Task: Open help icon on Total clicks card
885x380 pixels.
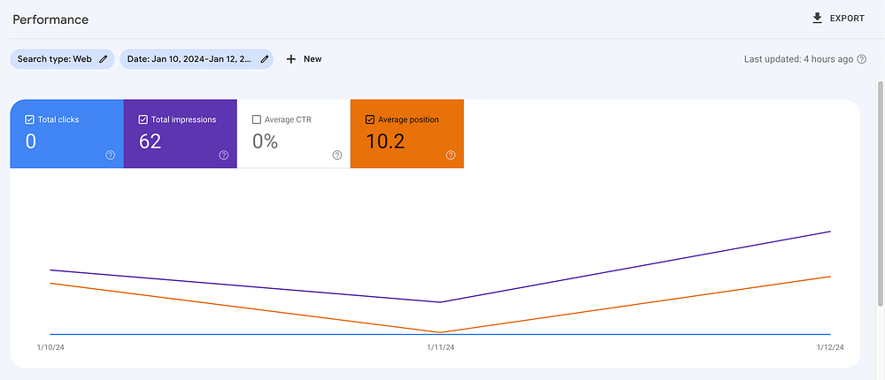Action: point(110,155)
